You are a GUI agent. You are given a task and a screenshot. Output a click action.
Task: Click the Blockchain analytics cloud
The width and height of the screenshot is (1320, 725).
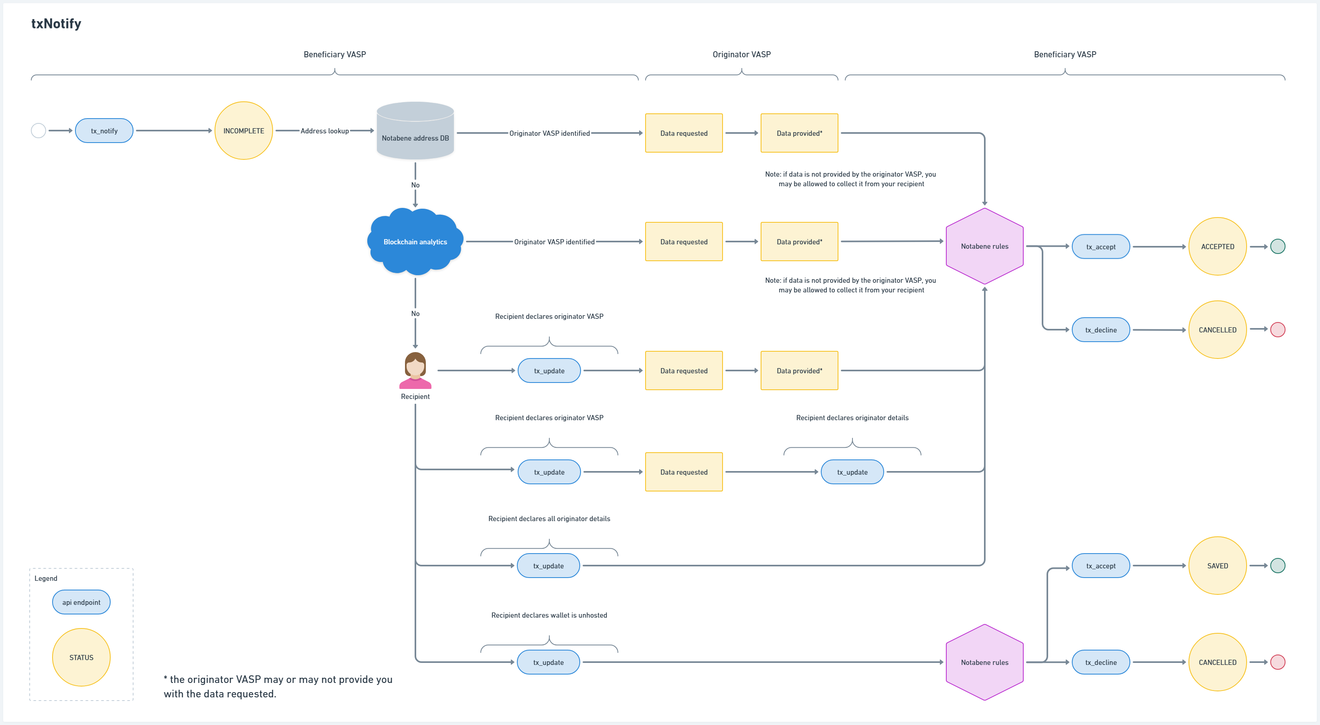[415, 241]
